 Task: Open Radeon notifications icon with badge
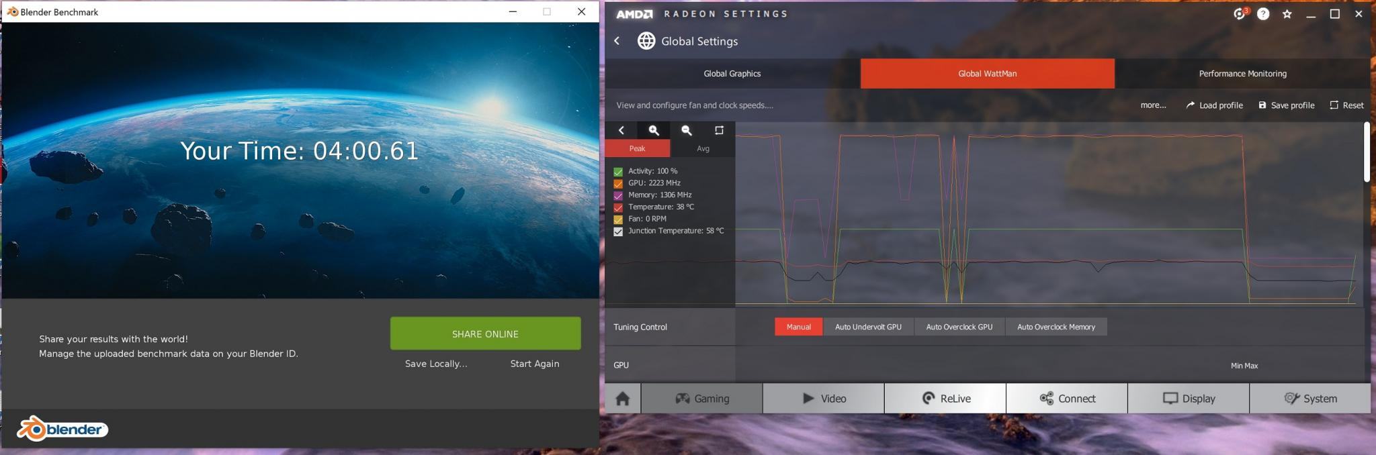pos(1240,13)
